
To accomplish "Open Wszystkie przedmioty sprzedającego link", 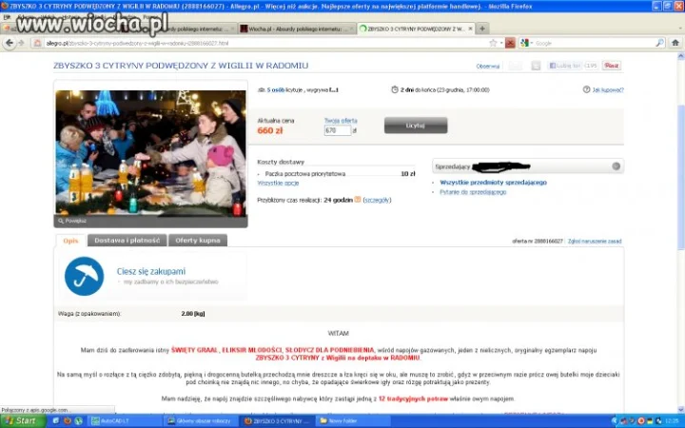I will pos(493,183).
